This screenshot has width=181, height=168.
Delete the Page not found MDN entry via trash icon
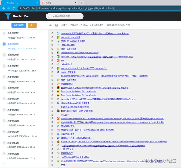pos(52,111)
